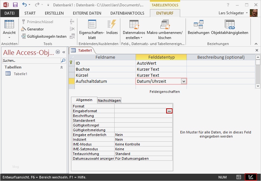Collapse the ribbon with the chevron
The image size is (261, 181).
[x=256, y=44]
